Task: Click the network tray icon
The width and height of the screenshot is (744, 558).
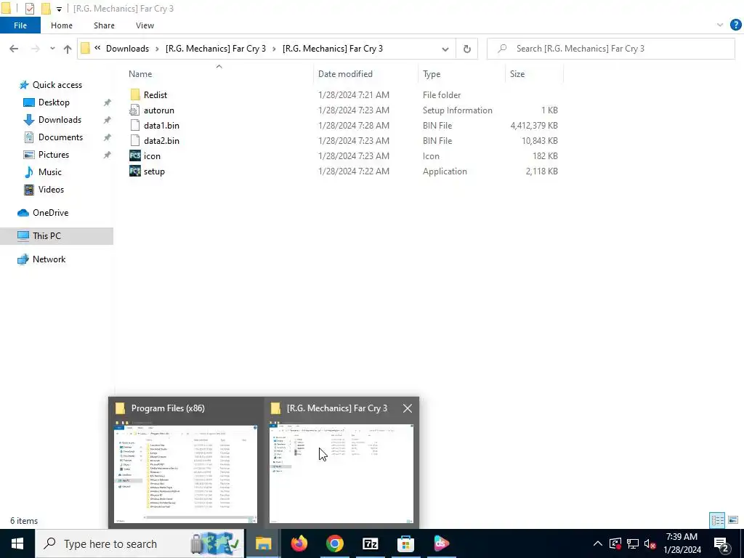Action: click(633, 543)
